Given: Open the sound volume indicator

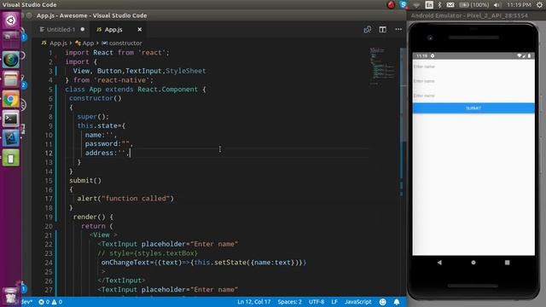Looking at the screenshot, I should click(497, 5).
